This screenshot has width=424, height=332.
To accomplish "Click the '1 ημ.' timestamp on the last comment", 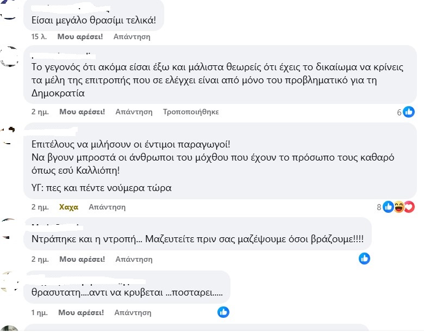I will 40,312.
